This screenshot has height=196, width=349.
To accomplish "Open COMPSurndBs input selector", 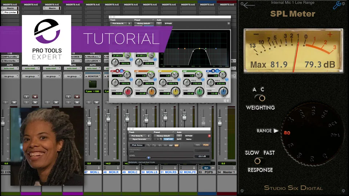I will click(x=10, y=57).
